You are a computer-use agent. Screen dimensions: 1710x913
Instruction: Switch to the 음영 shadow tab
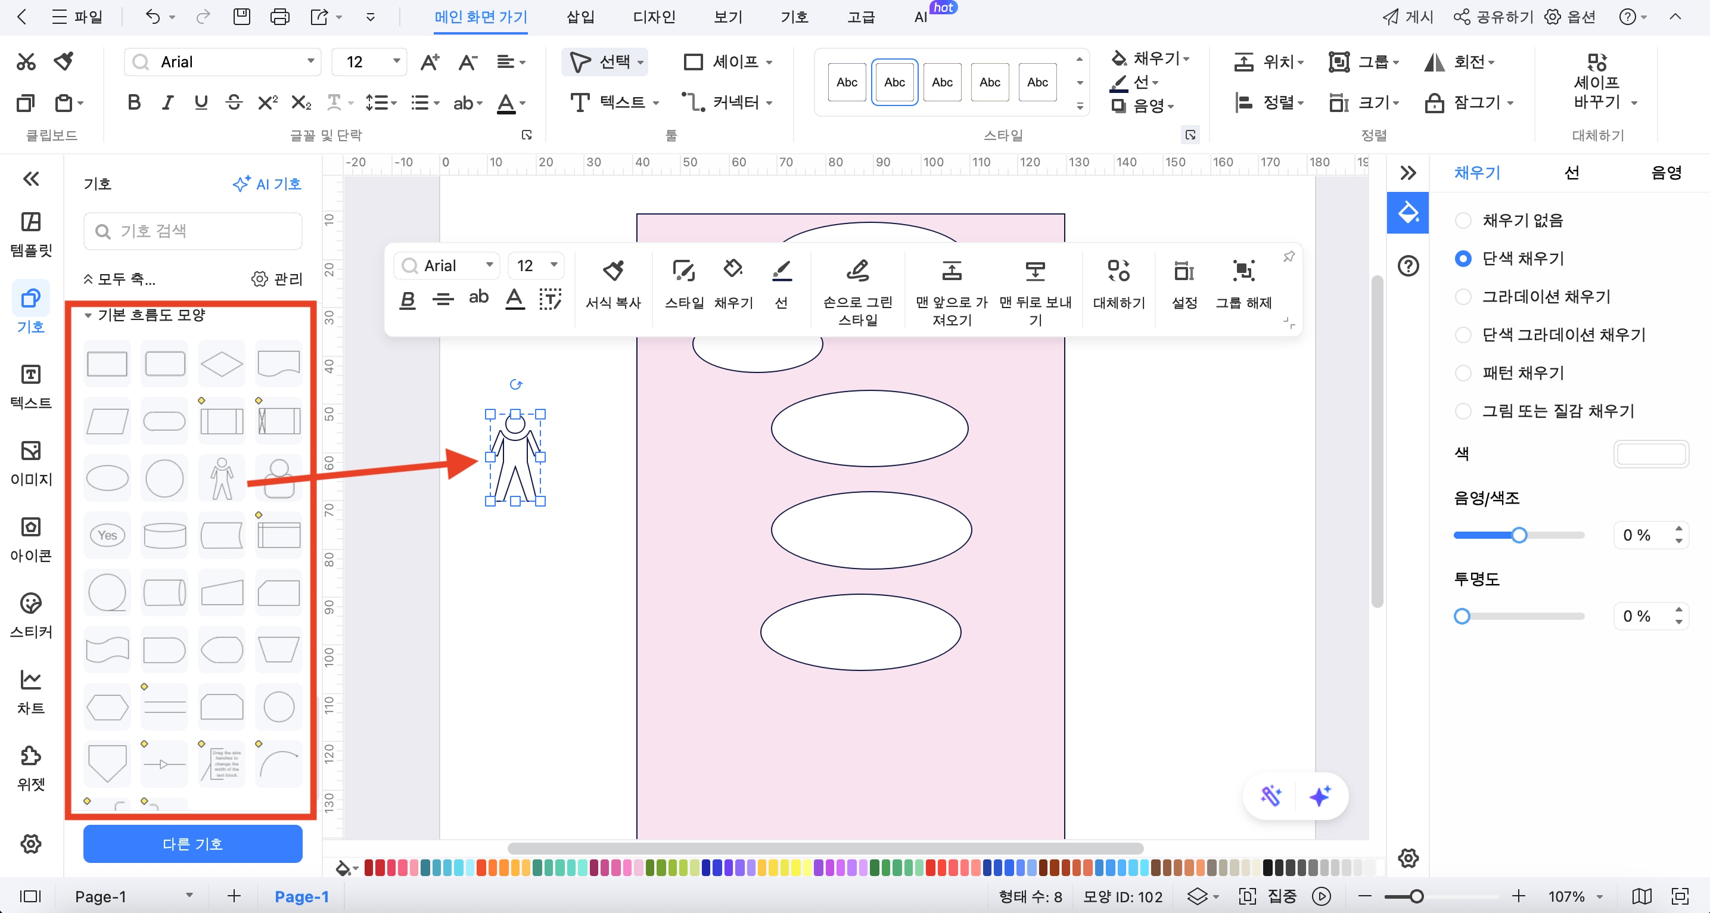pos(1665,173)
